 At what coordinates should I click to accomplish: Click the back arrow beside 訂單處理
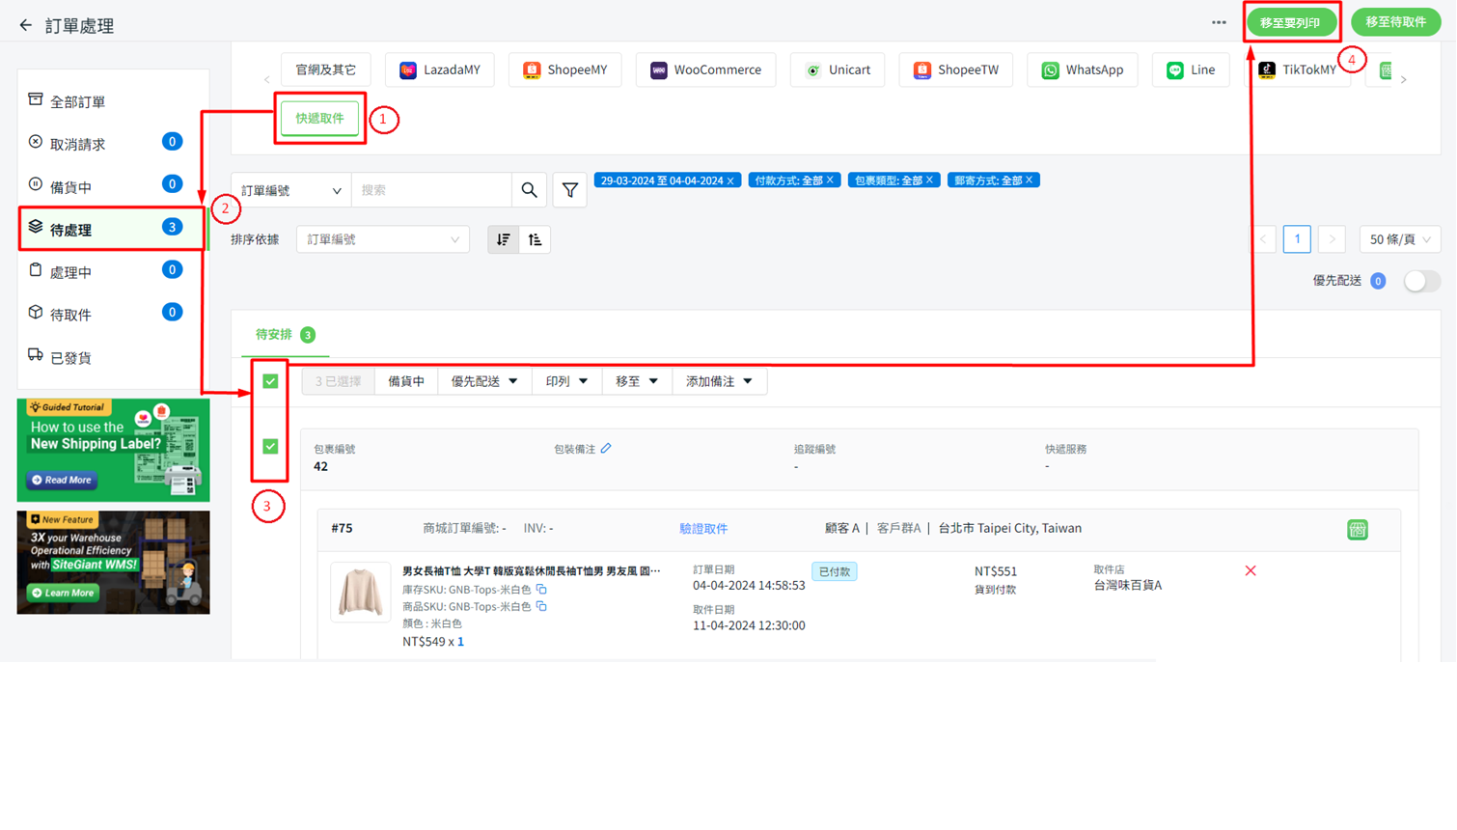tap(26, 25)
